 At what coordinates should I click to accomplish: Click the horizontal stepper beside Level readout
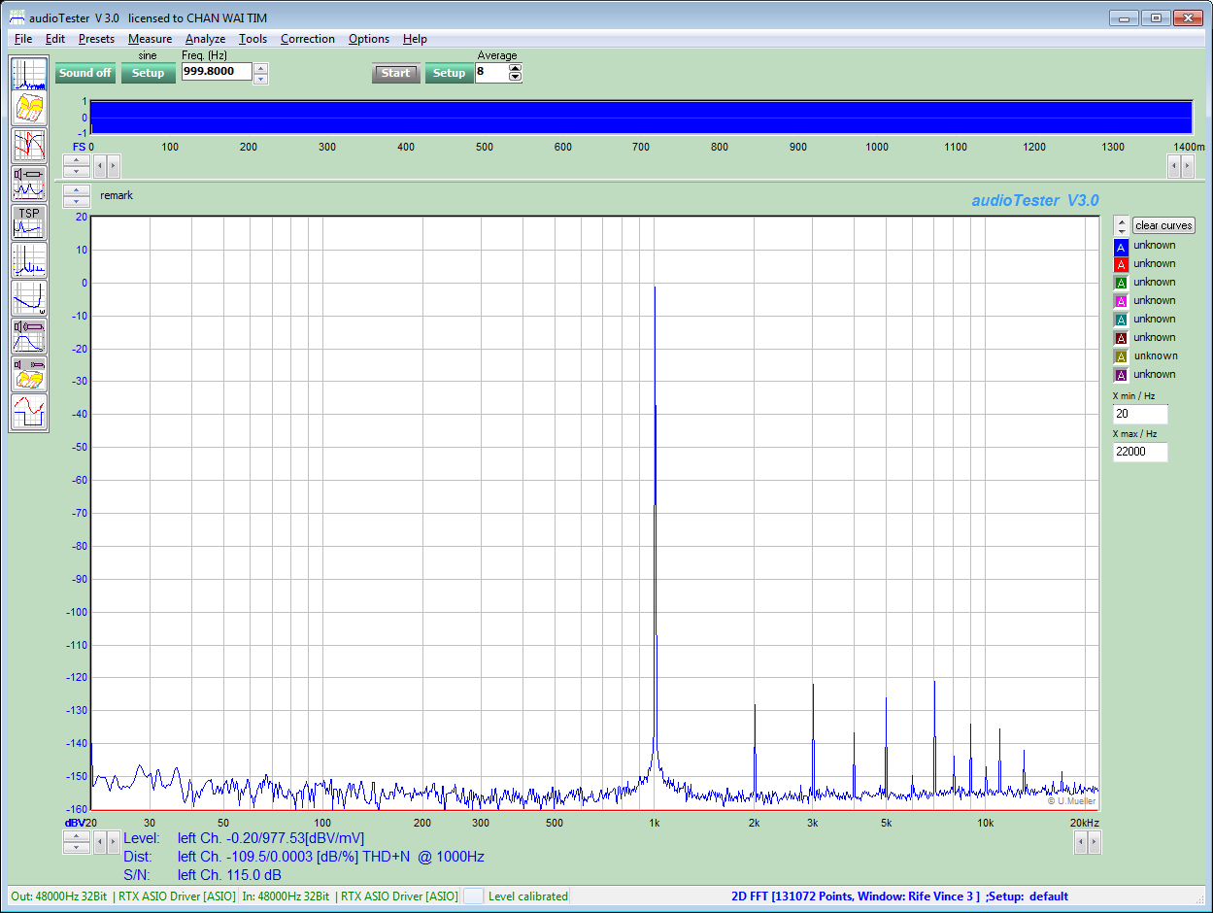[107, 842]
